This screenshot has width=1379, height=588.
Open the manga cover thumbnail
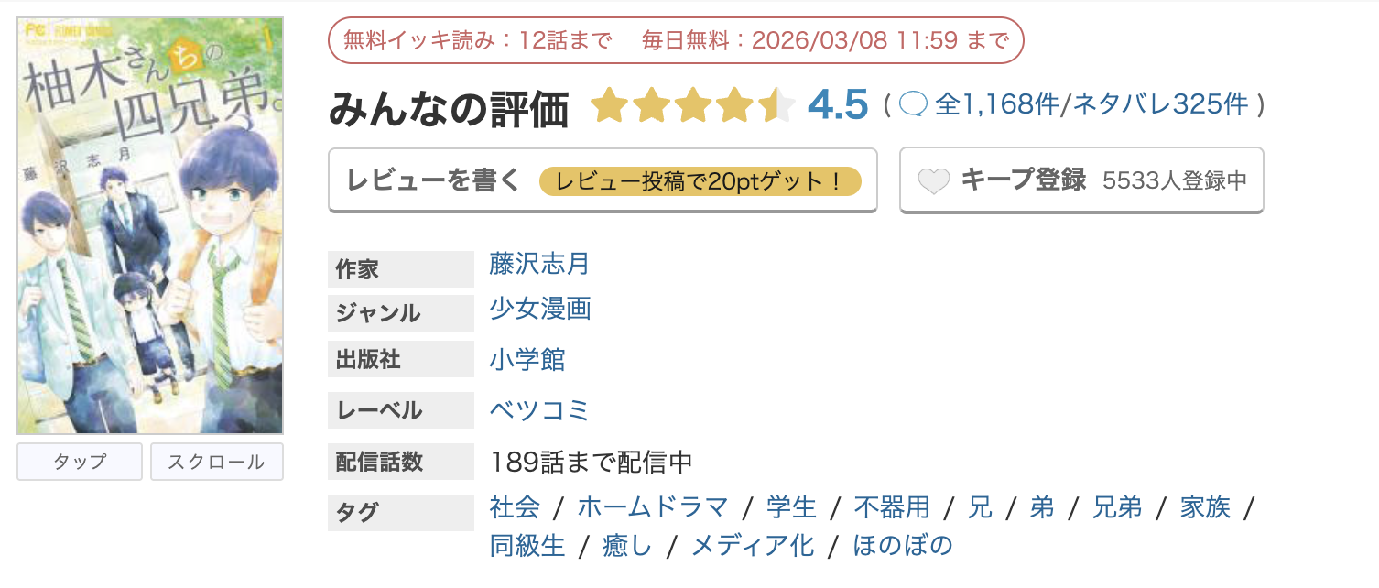[x=149, y=220]
